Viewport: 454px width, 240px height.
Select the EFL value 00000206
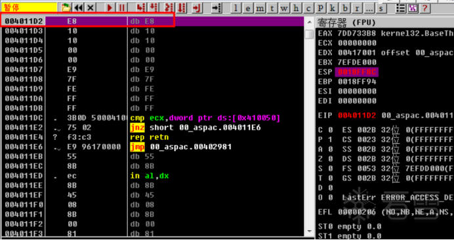[x=357, y=212]
